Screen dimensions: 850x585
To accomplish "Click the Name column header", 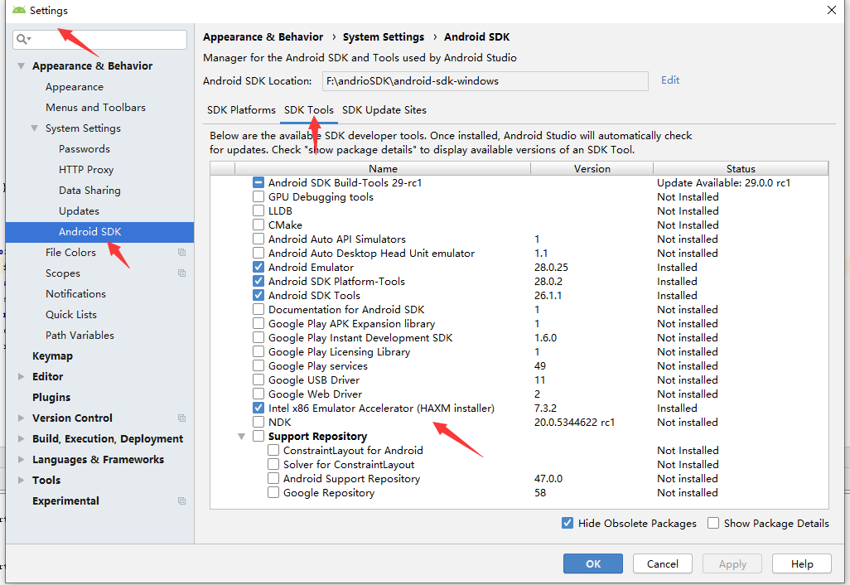I will click(x=383, y=168).
